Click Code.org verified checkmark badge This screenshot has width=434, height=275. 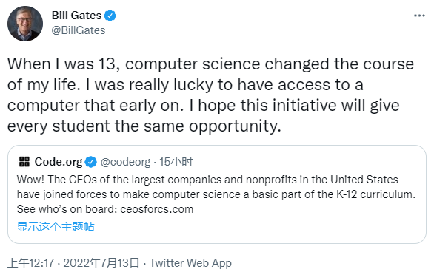91,162
